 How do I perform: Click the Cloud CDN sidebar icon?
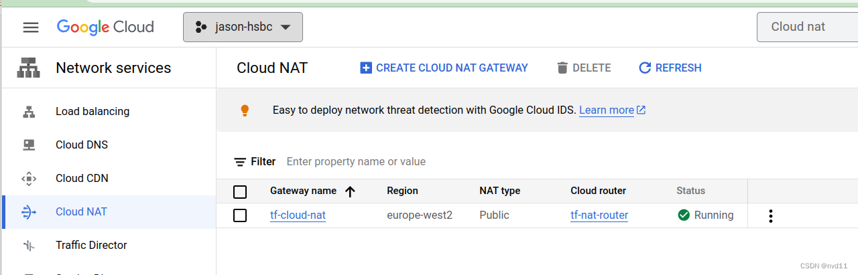29,179
